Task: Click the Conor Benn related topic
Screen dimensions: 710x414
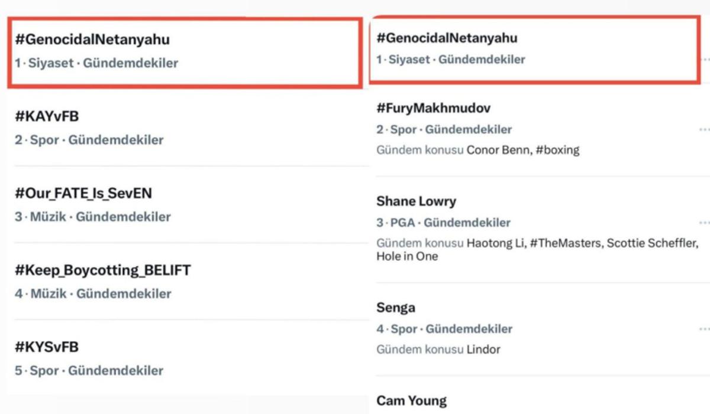Action: pos(498,150)
